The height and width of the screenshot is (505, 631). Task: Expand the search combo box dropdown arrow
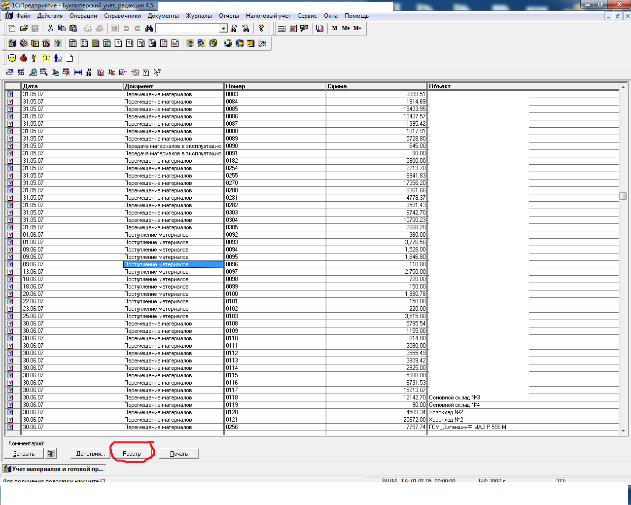click(x=223, y=29)
